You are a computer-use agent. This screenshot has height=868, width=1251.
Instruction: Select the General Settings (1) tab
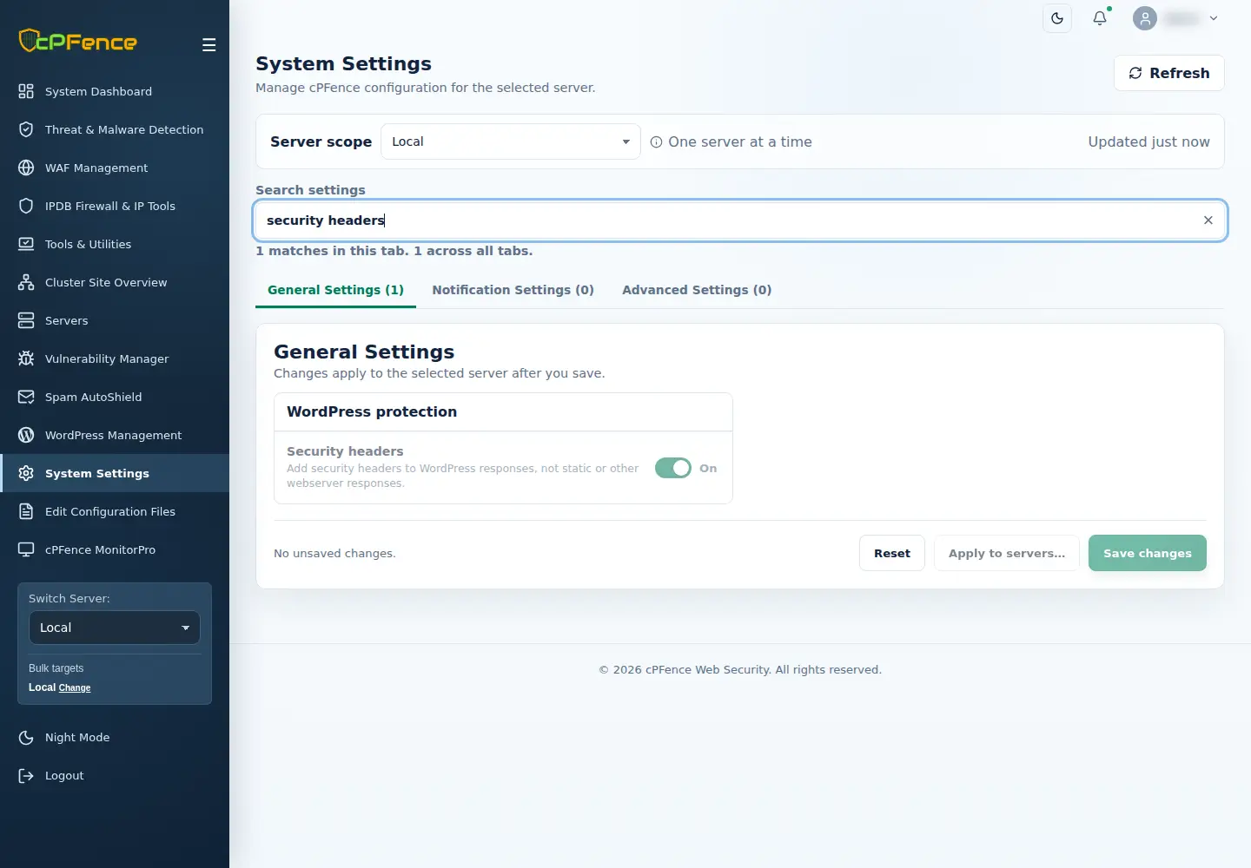point(335,290)
